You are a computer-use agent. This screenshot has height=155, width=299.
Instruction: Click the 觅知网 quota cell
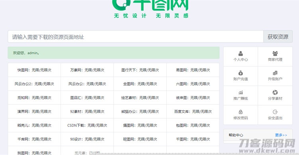coord(34,98)
